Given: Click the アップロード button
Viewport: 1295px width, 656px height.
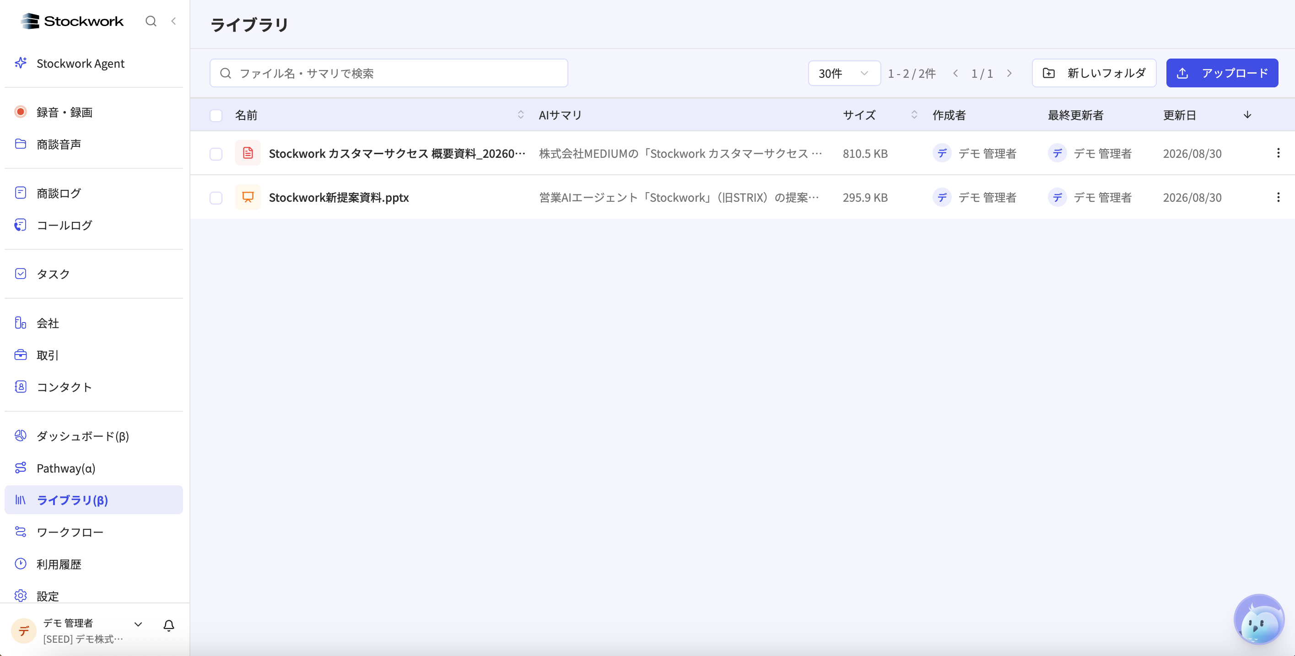Looking at the screenshot, I should [1222, 73].
